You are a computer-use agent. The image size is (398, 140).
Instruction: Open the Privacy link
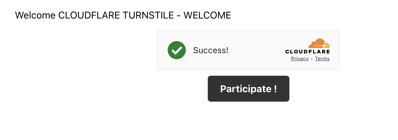pos(300,59)
